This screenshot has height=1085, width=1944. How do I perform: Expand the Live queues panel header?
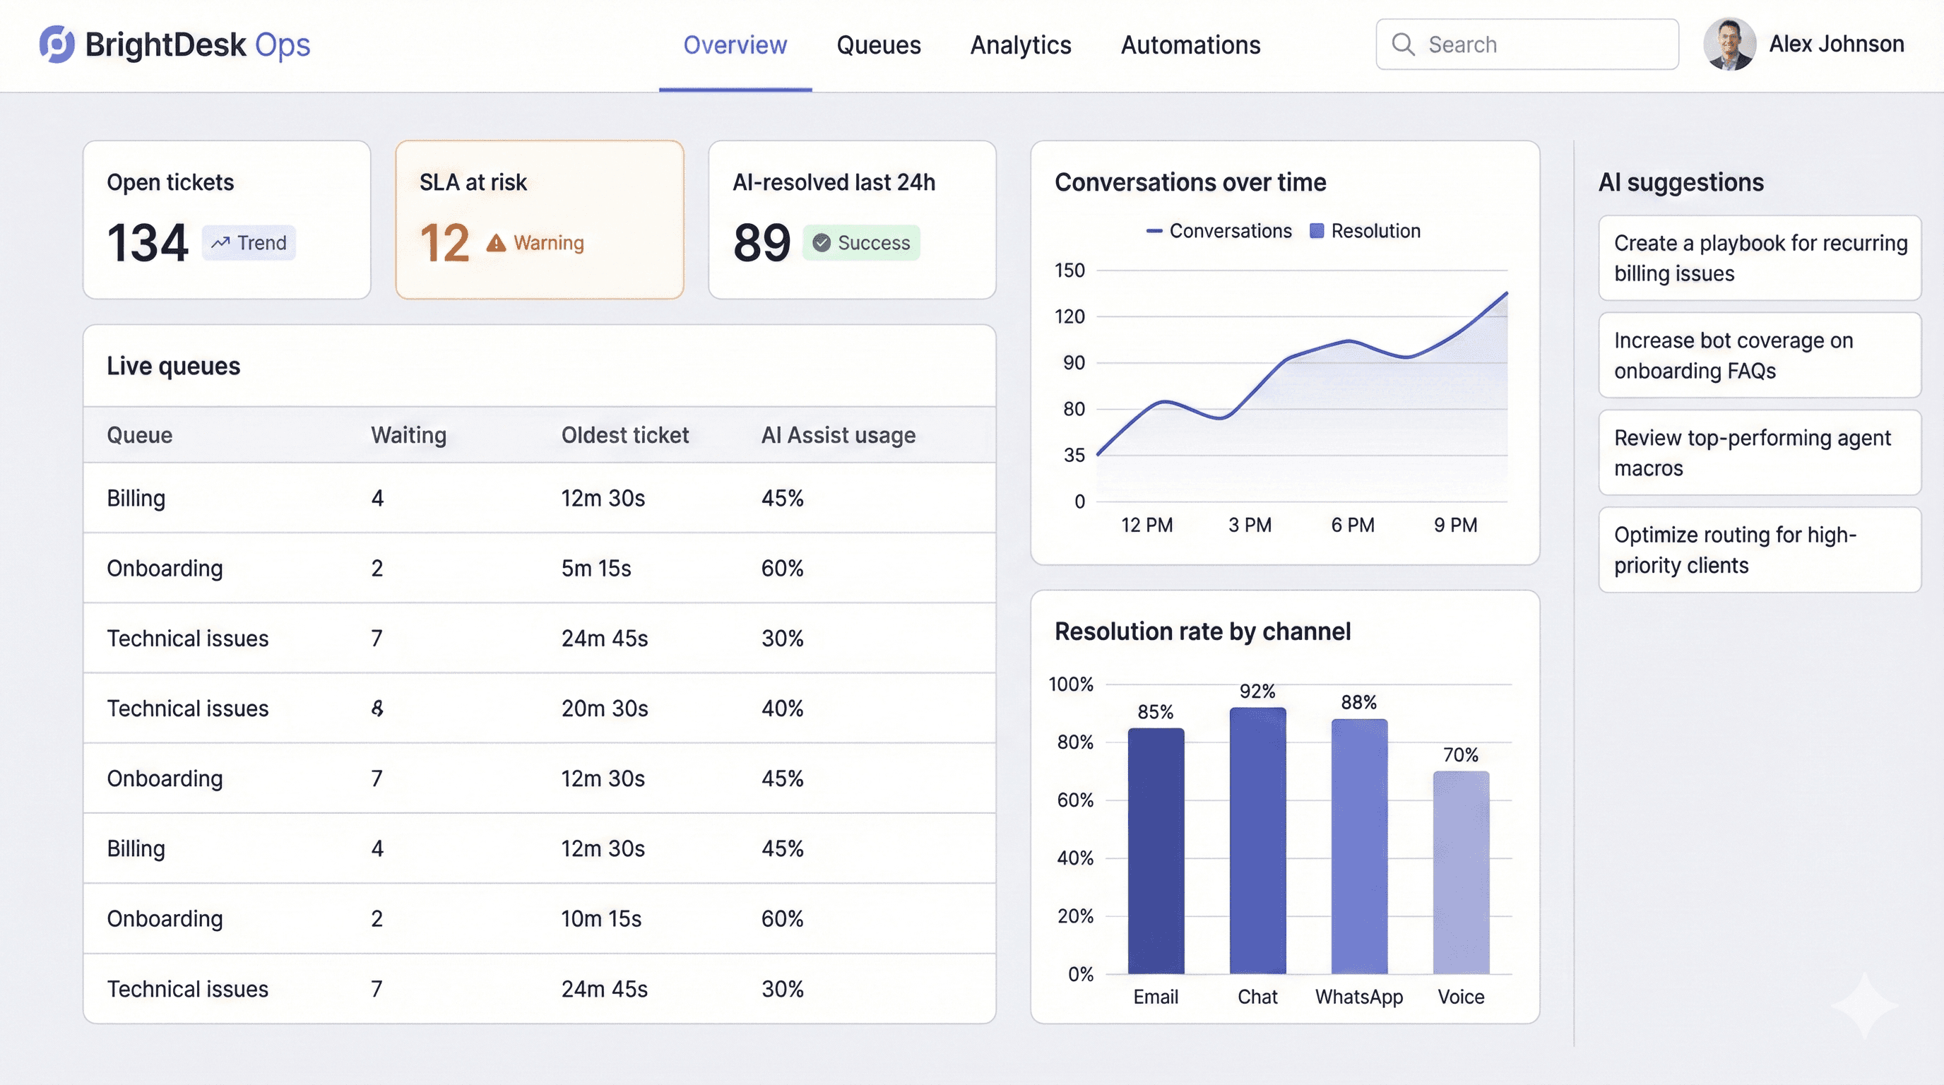point(174,366)
